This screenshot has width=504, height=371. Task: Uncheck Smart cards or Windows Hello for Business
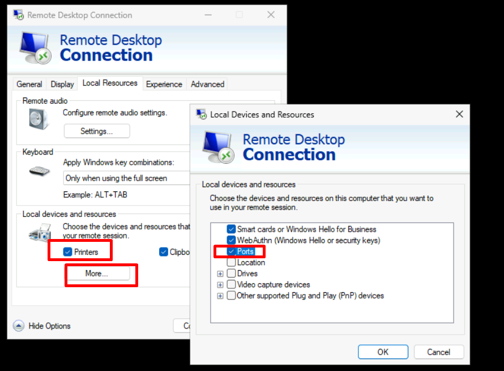click(x=231, y=229)
